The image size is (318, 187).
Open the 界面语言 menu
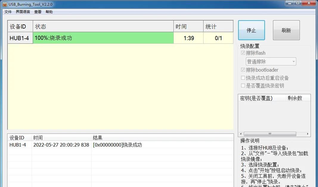23,12
